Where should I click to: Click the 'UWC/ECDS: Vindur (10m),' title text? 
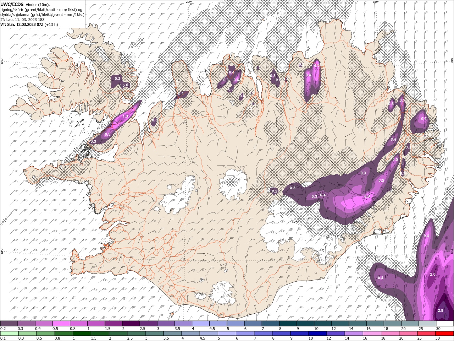pyautogui.click(x=25, y=4)
